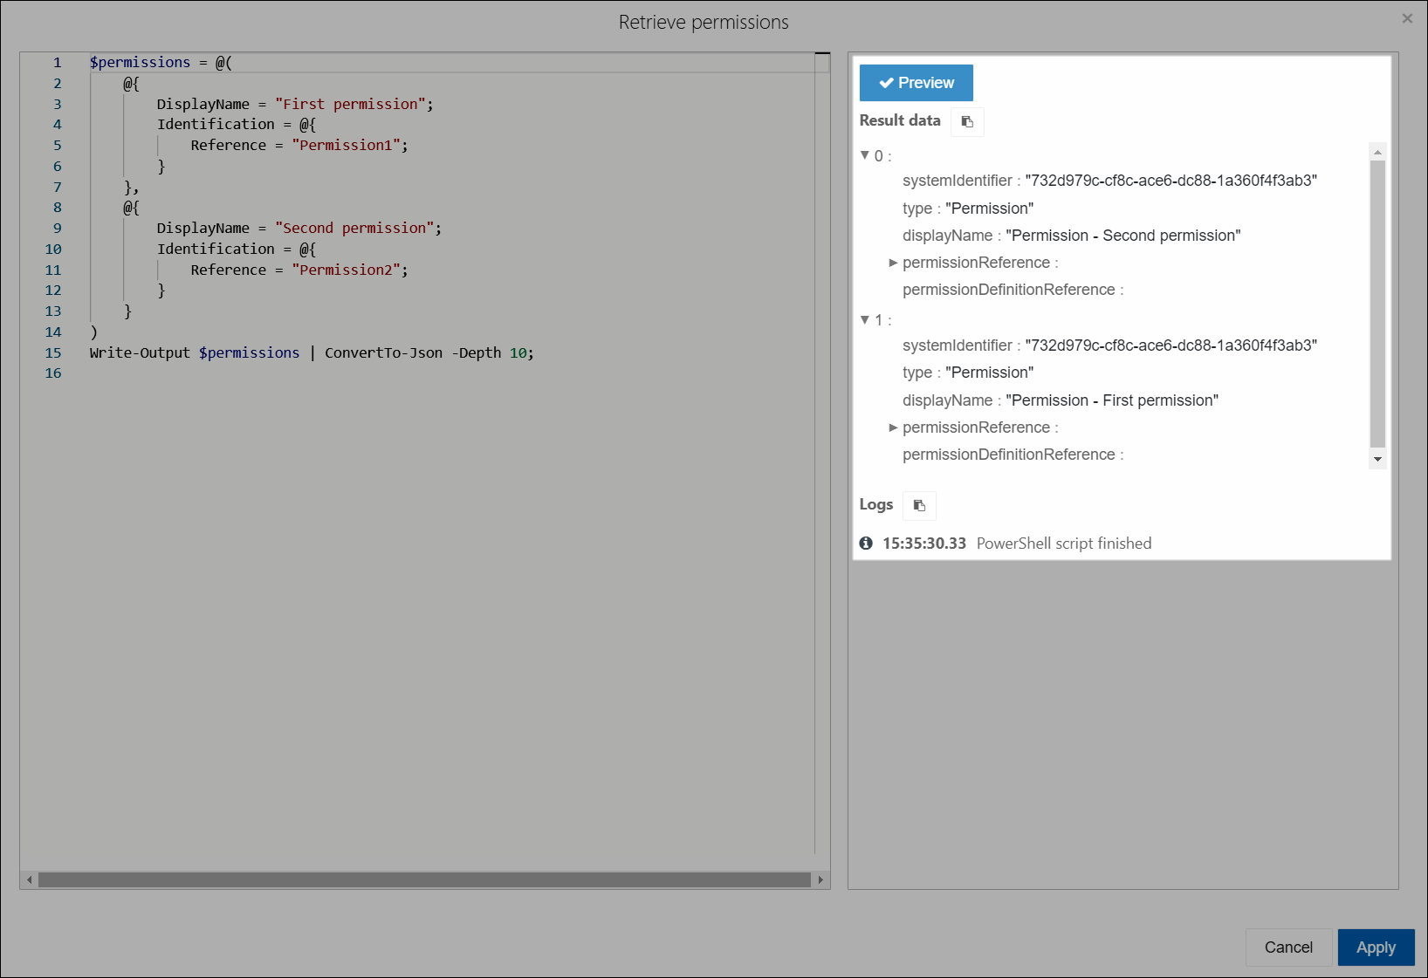Click the editor scroll right arrow
The height and width of the screenshot is (978, 1428).
820,879
